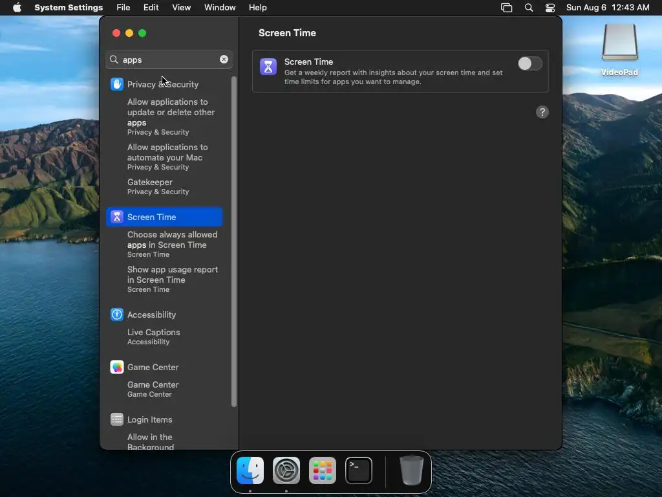Open the System Settings menu
Viewport: 662px width, 497px height.
pos(69,8)
